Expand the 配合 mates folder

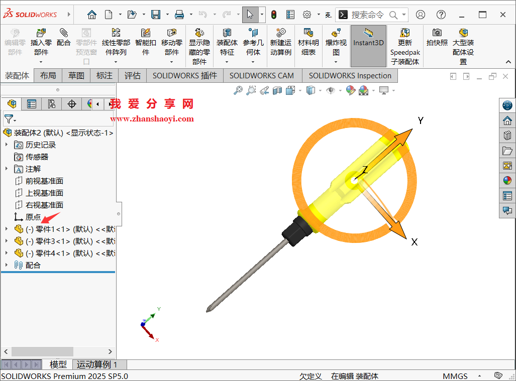click(6, 265)
